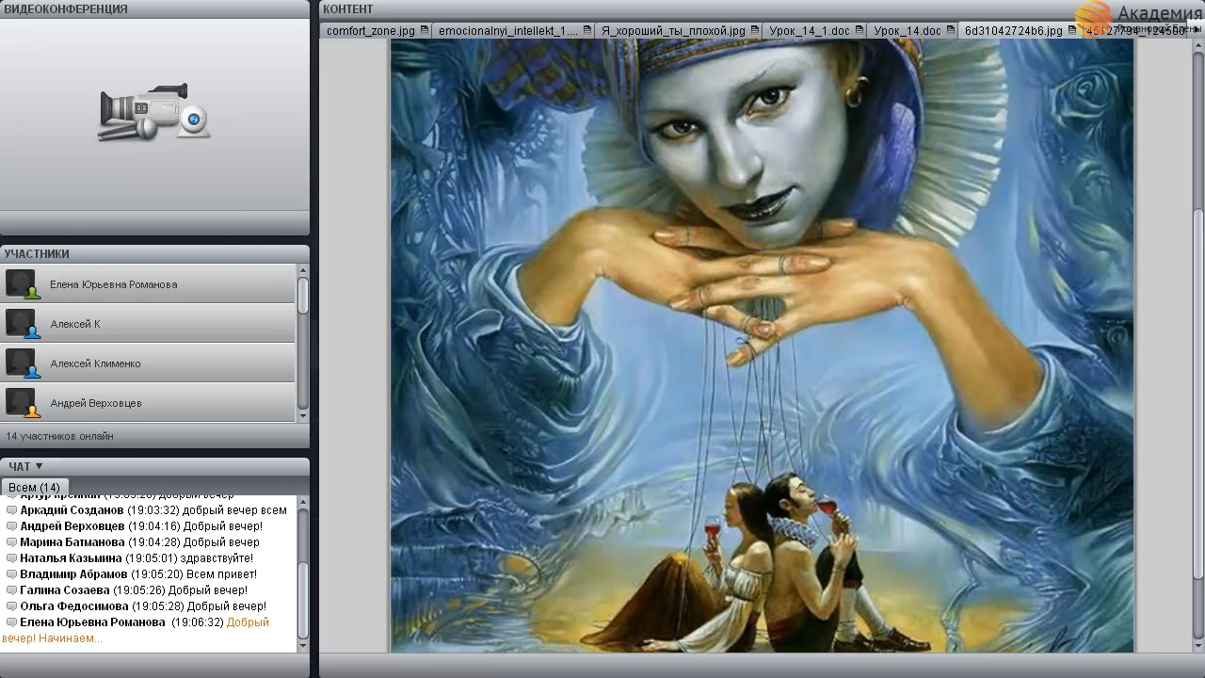
Task: Click speech bubble beside Марина Батманова's message
Action: pyautogui.click(x=11, y=542)
